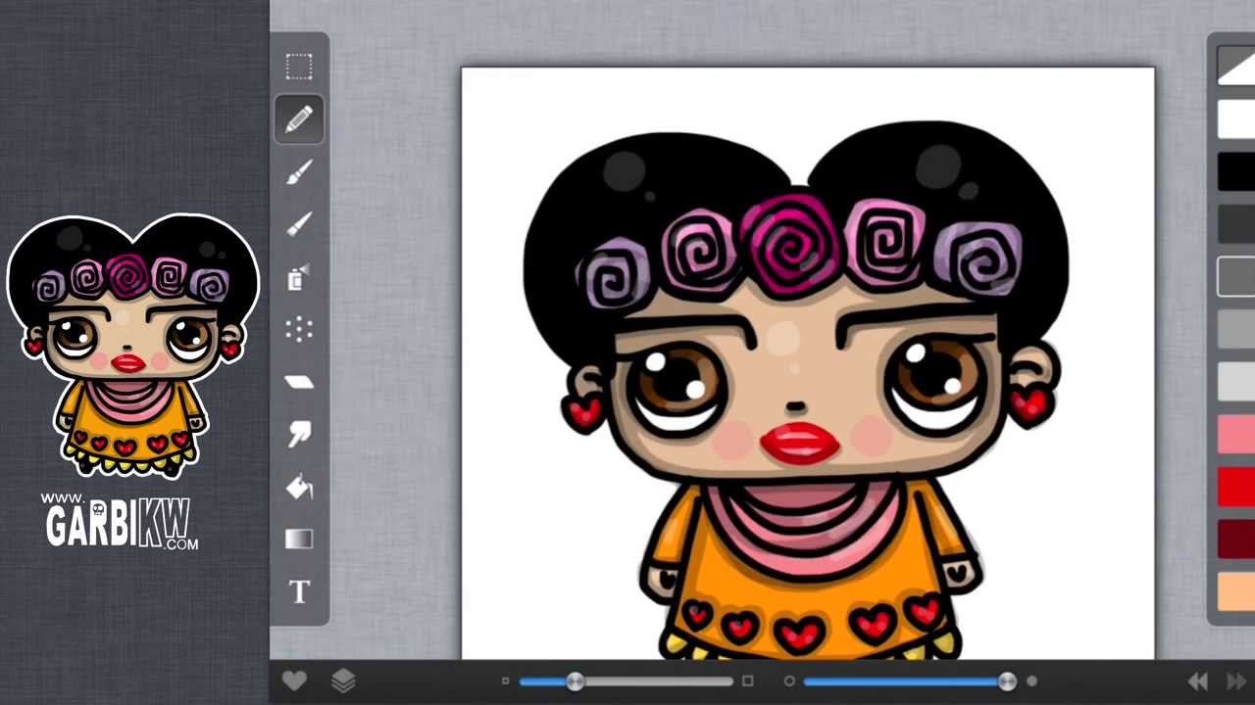The width and height of the screenshot is (1255, 705).
Task: Select the scatter dots tool
Action: (299, 329)
